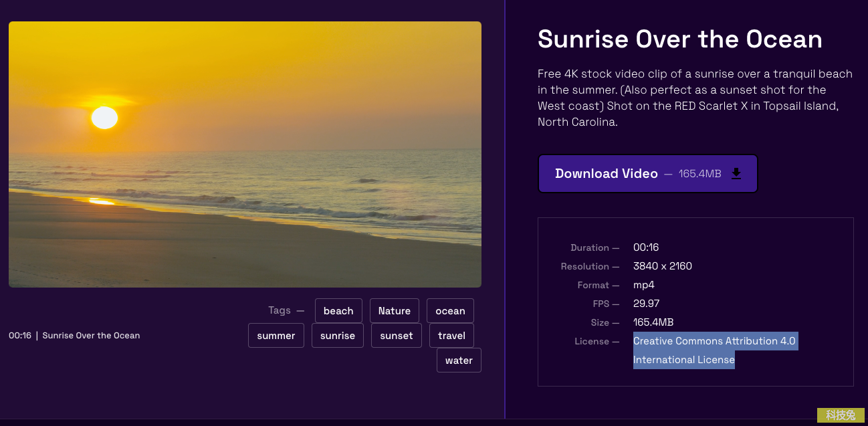
Task: Click the Tags label beside the tag list
Action: (280, 310)
